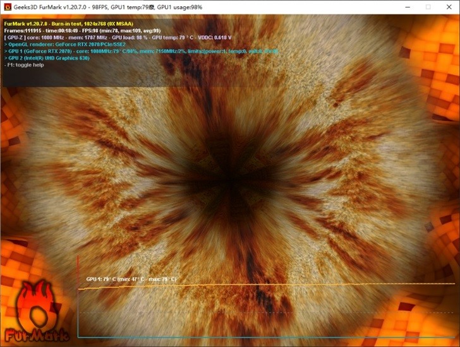The width and height of the screenshot is (460, 347).
Task: Close the FurMark burn-in test window
Action: click(x=449, y=7)
